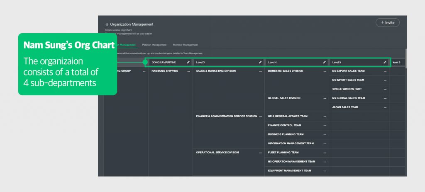Open more options for NS Export Sales Team
Viewport: 425px width, 192px height.
coord(385,71)
